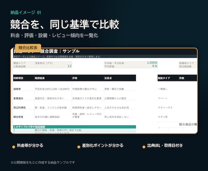Select the cell 公開情報からの推定

point(115,99)
